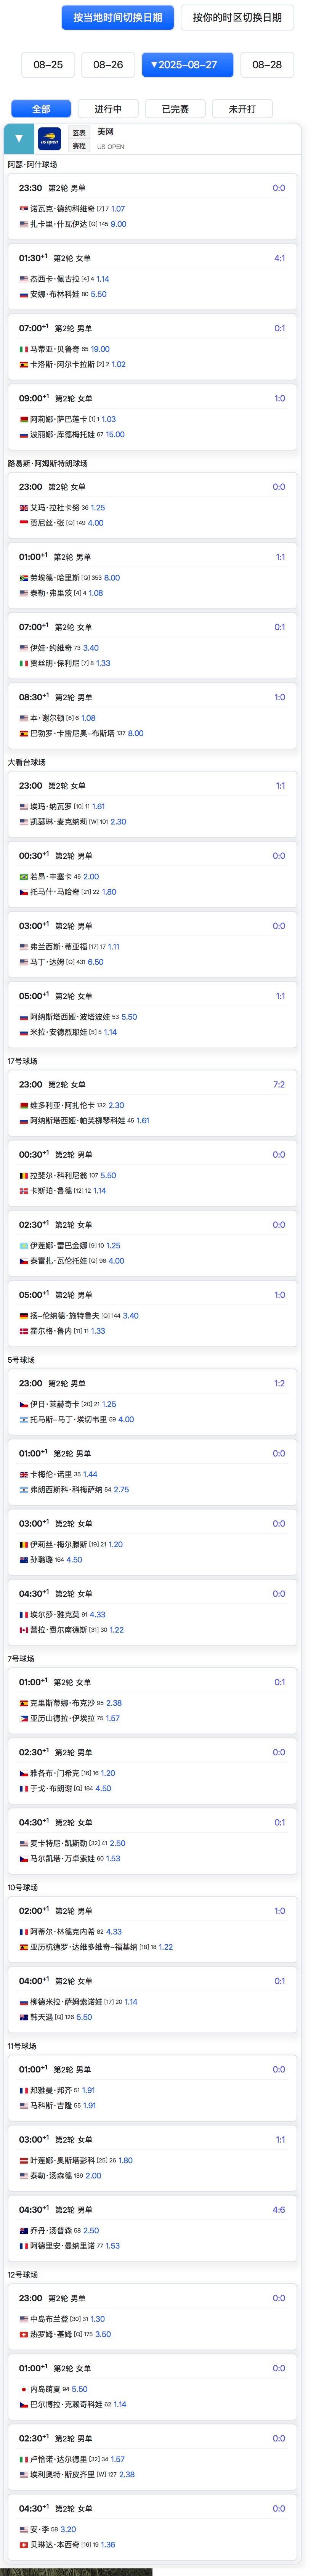Switch to 按你的时区切换日期
The height and width of the screenshot is (2576, 324).
pyautogui.click(x=237, y=18)
